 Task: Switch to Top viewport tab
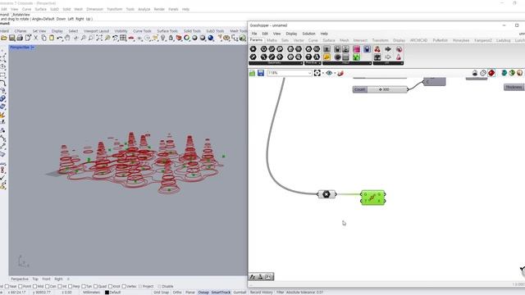click(x=35, y=279)
